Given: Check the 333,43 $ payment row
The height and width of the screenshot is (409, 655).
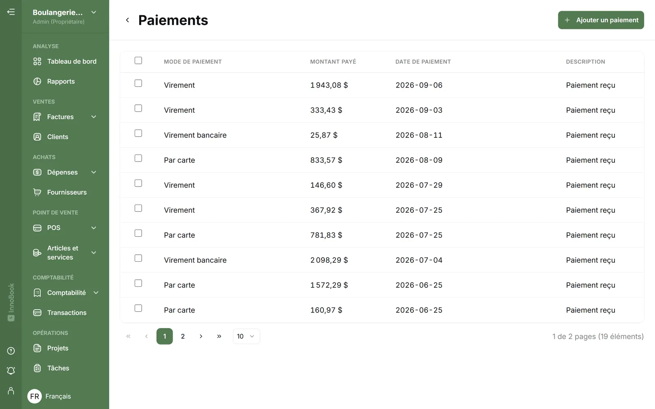Looking at the screenshot, I should click(x=138, y=108).
